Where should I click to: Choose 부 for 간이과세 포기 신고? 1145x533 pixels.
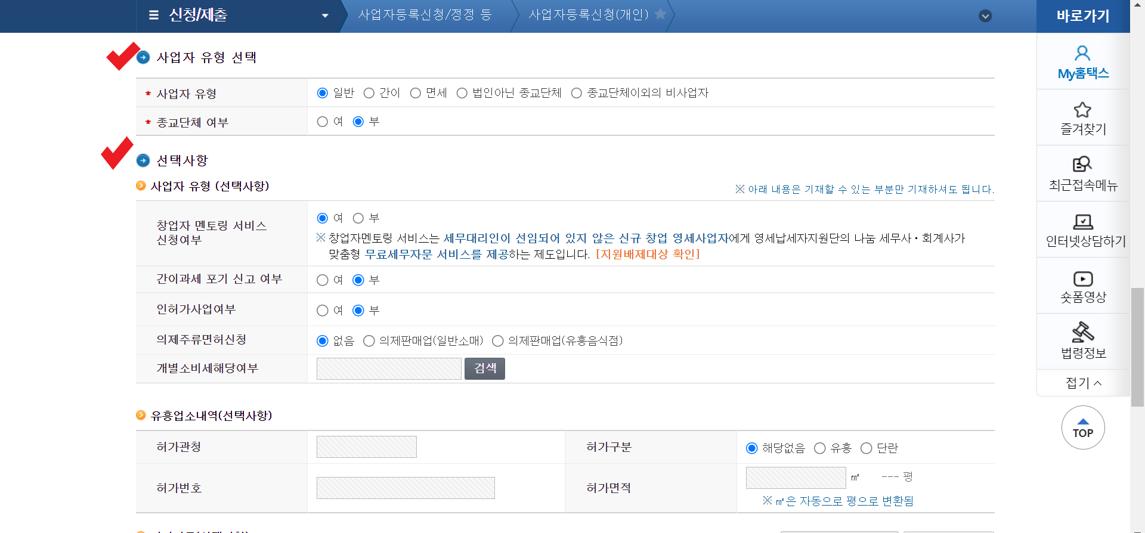358,280
